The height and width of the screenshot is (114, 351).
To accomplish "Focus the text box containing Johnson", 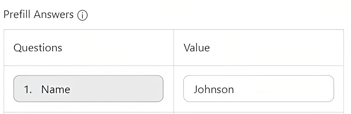I will pos(259,89).
